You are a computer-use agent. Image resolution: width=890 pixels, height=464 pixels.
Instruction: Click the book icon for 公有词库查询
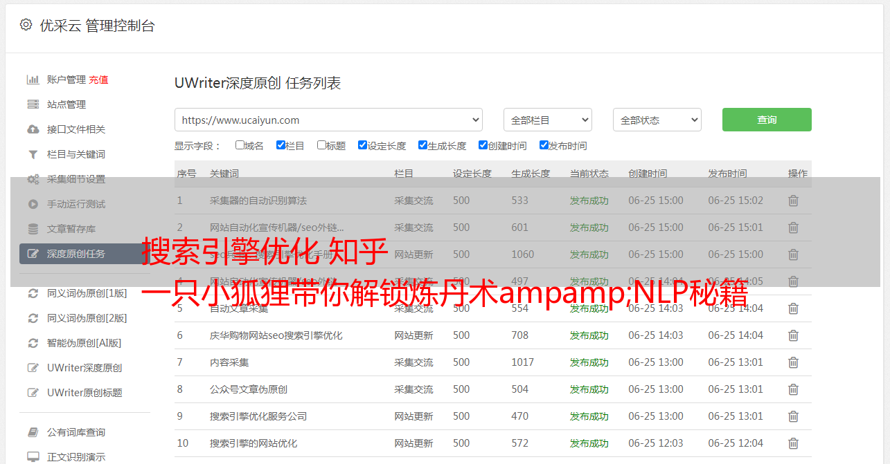pos(33,432)
